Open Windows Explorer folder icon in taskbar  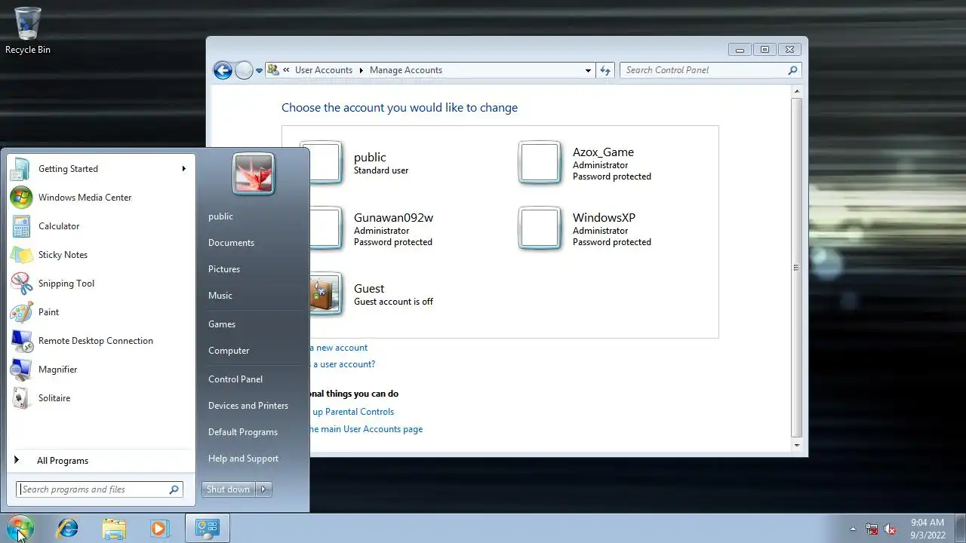coord(114,528)
